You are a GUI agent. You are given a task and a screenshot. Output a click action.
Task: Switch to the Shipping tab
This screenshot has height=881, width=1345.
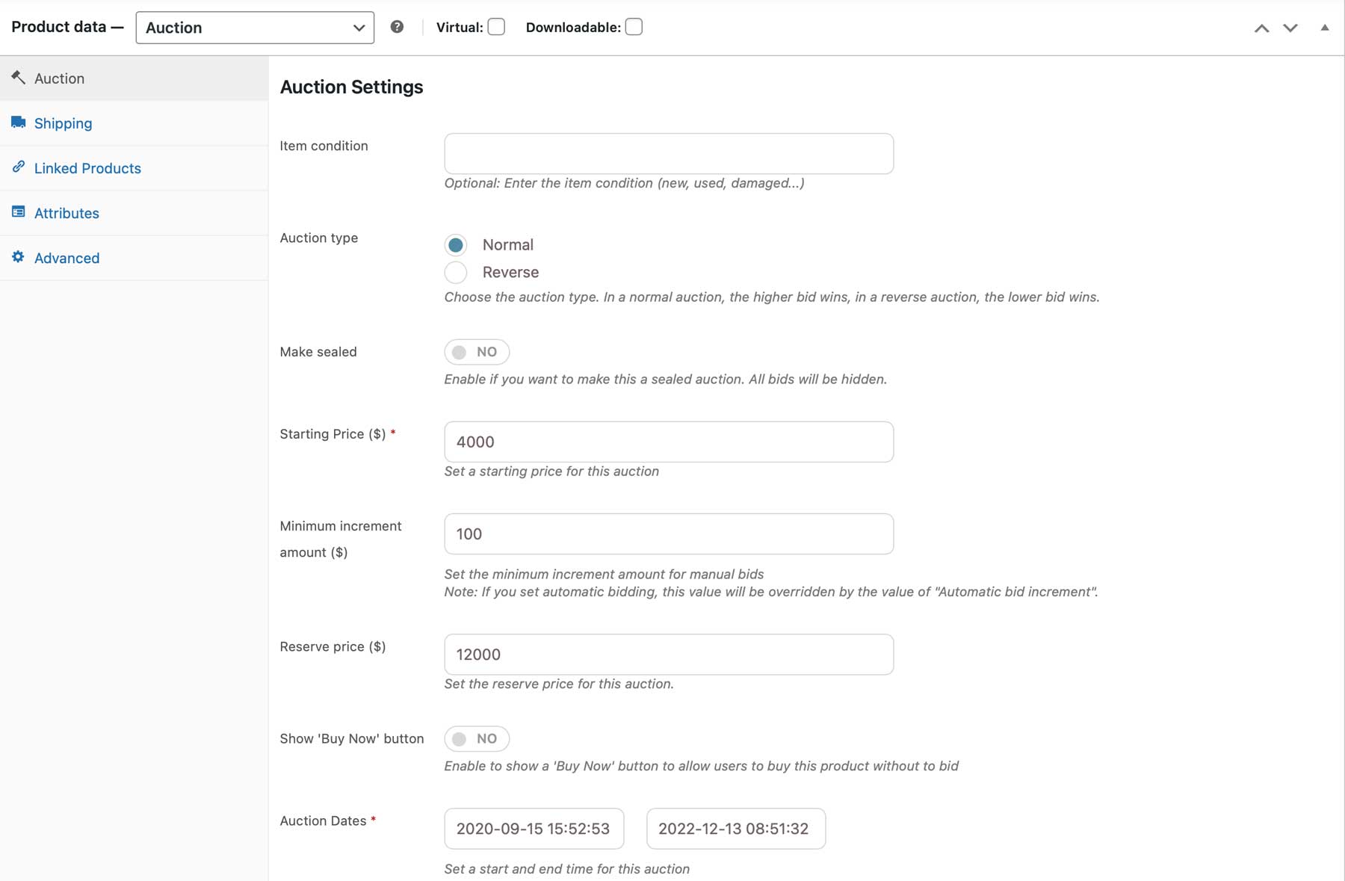63,123
